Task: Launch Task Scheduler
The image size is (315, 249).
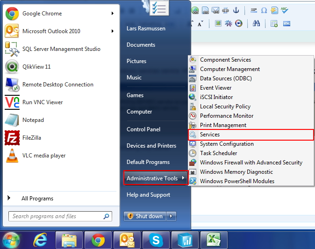Action: (251, 153)
